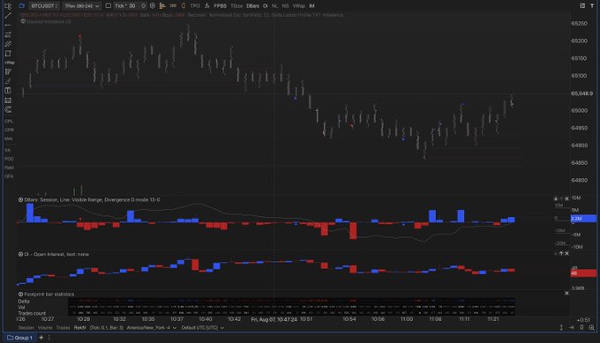
Task: Open the TRev 380-240 timeframe dropdown
Action: [81, 6]
